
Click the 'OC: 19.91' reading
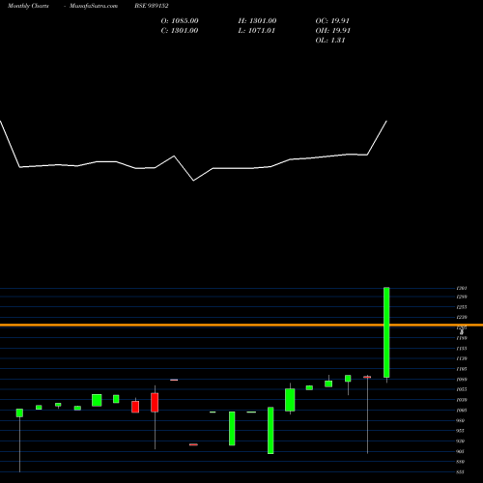332,21
